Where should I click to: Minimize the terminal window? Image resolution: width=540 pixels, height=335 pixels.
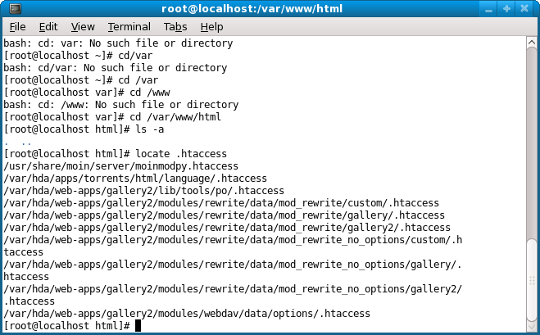tap(488, 9)
